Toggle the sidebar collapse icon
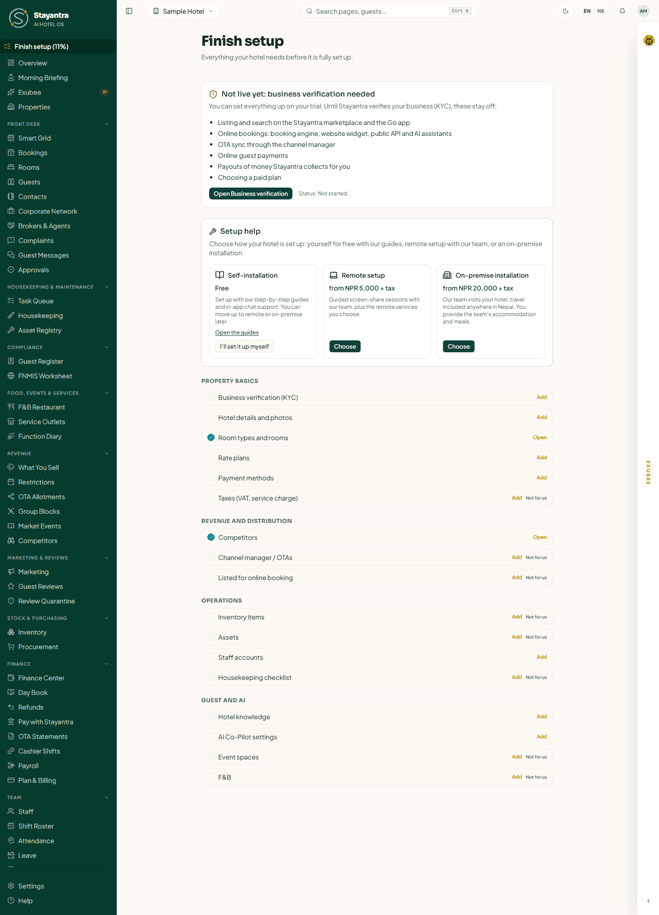This screenshot has width=659, height=915. click(129, 11)
